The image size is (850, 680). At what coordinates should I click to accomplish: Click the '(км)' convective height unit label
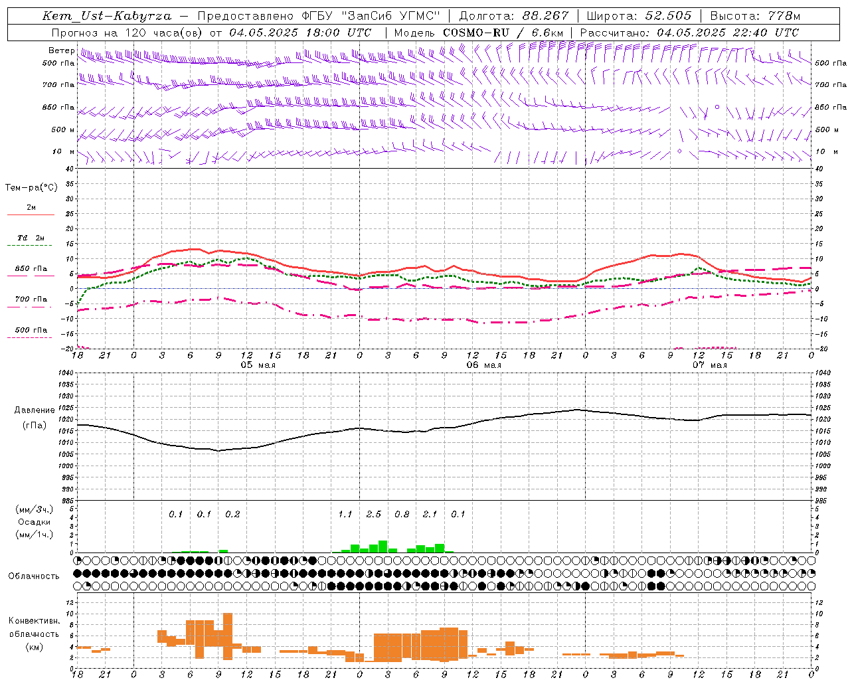[x=35, y=647]
